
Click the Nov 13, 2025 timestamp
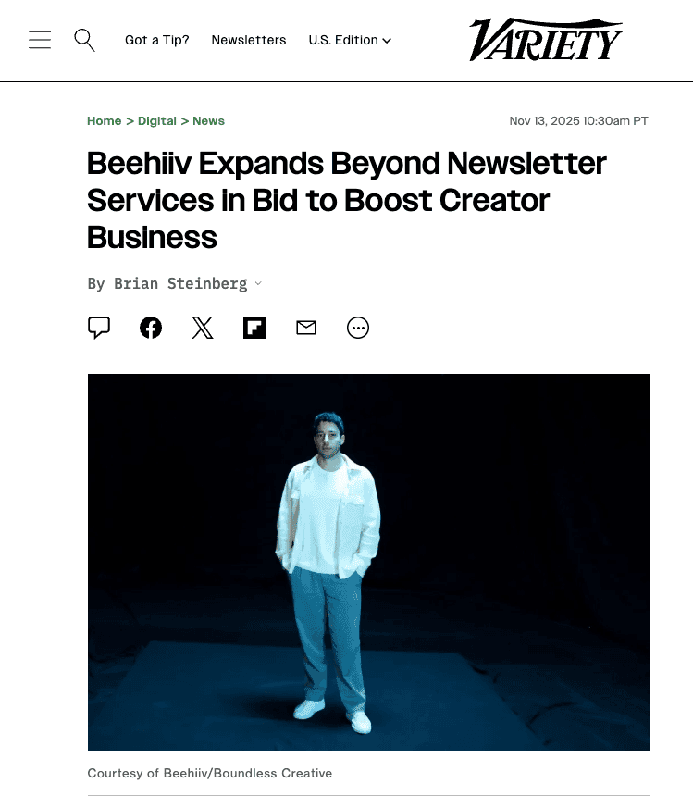point(578,121)
